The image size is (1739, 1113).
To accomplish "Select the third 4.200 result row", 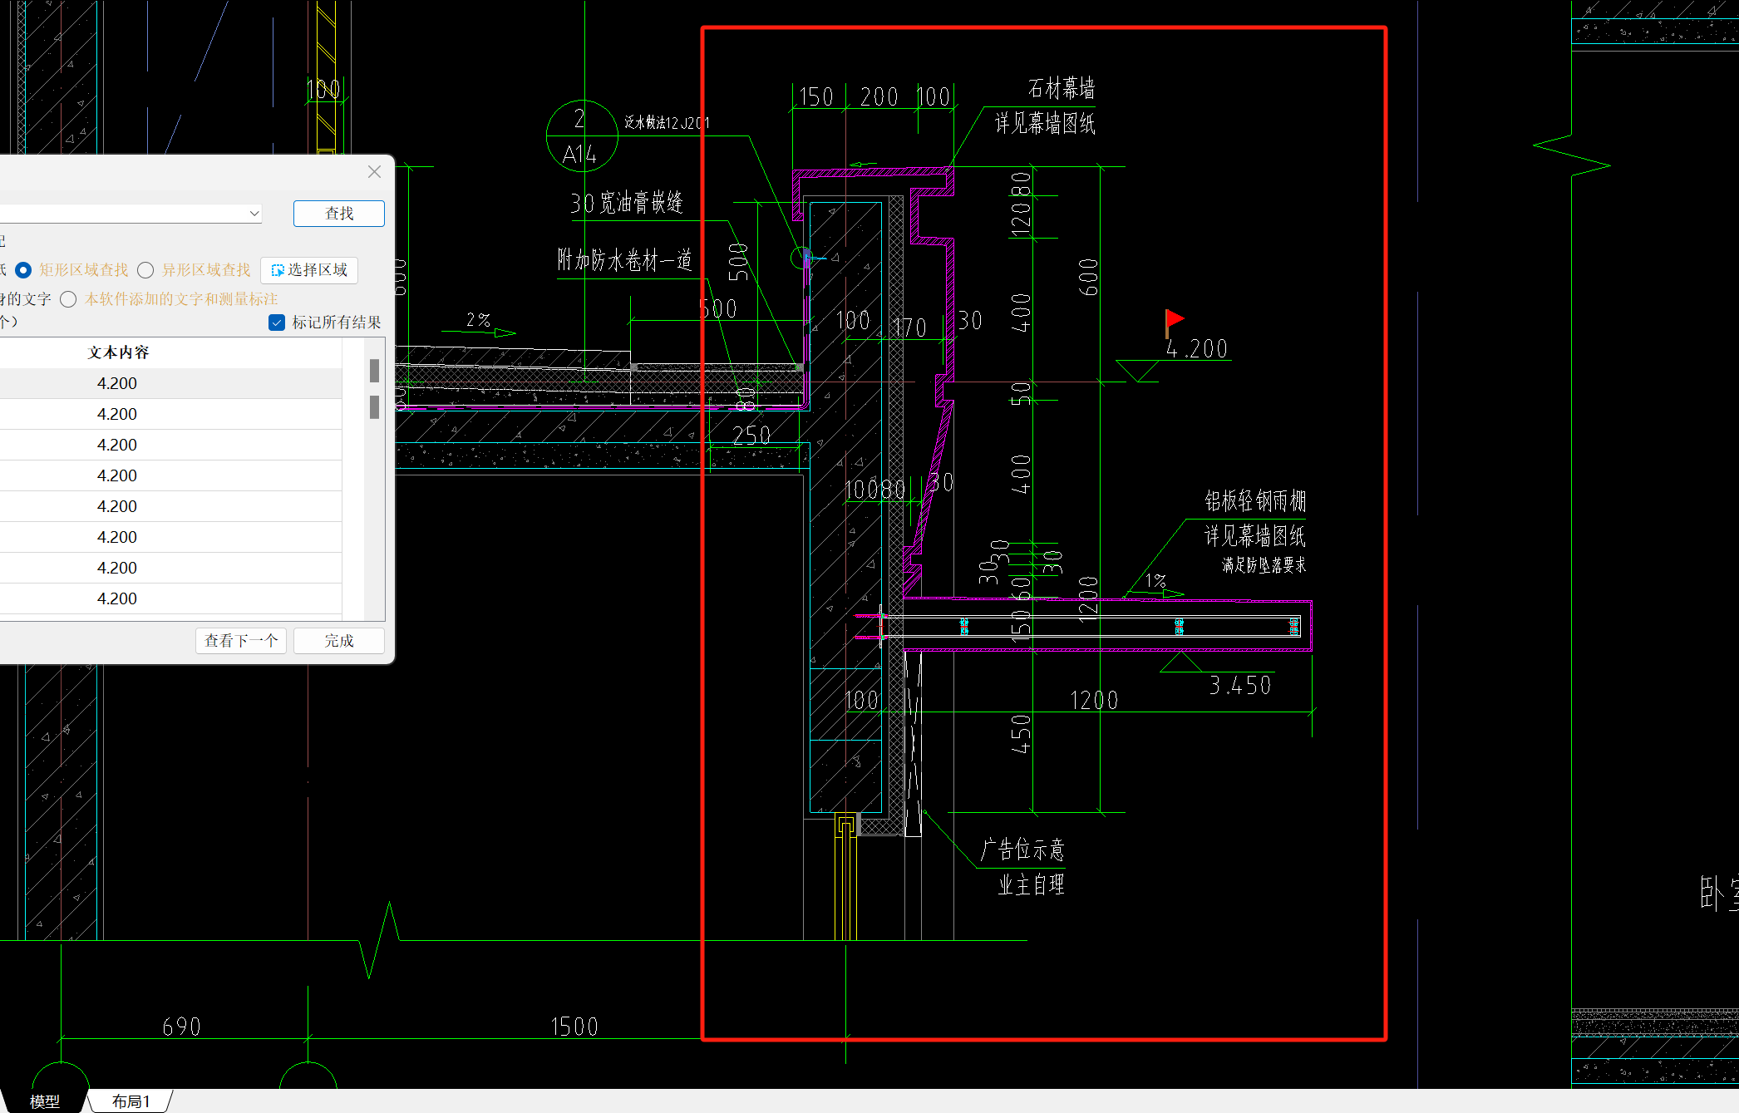I will point(170,445).
